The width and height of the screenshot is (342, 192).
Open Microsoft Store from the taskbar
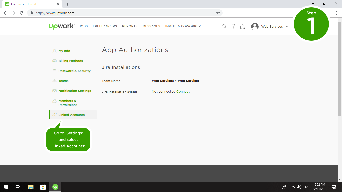click(x=43, y=187)
